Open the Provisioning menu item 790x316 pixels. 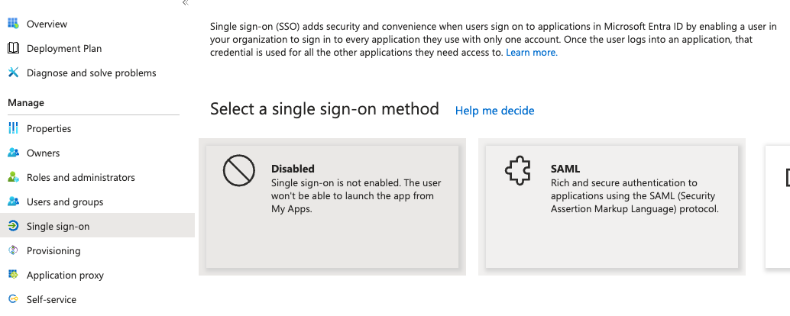click(x=97, y=250)
